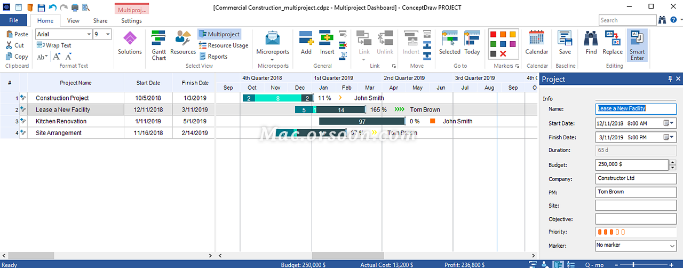Open the Solutions panel
This screenshot has width=683, height=268.
pos(130,43)
